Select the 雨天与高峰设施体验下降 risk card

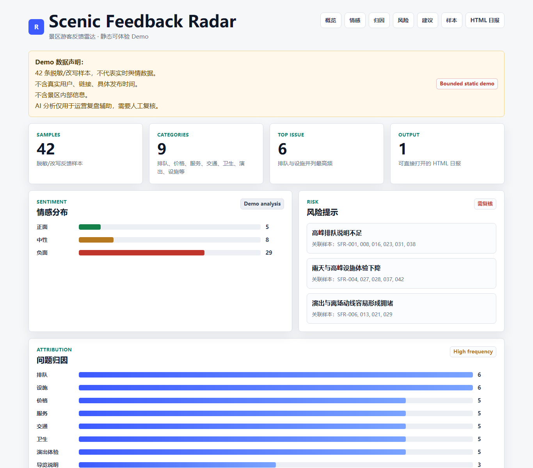click(x=402, y=273)
